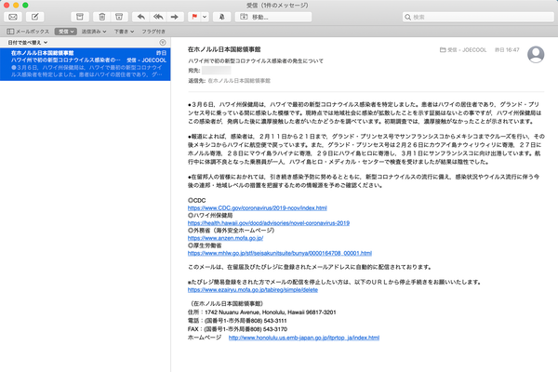This screenshot has height=372, width=558.
Task: Click the 昨日 16:47 timestamp in header
Action: (x=507, y=50)
